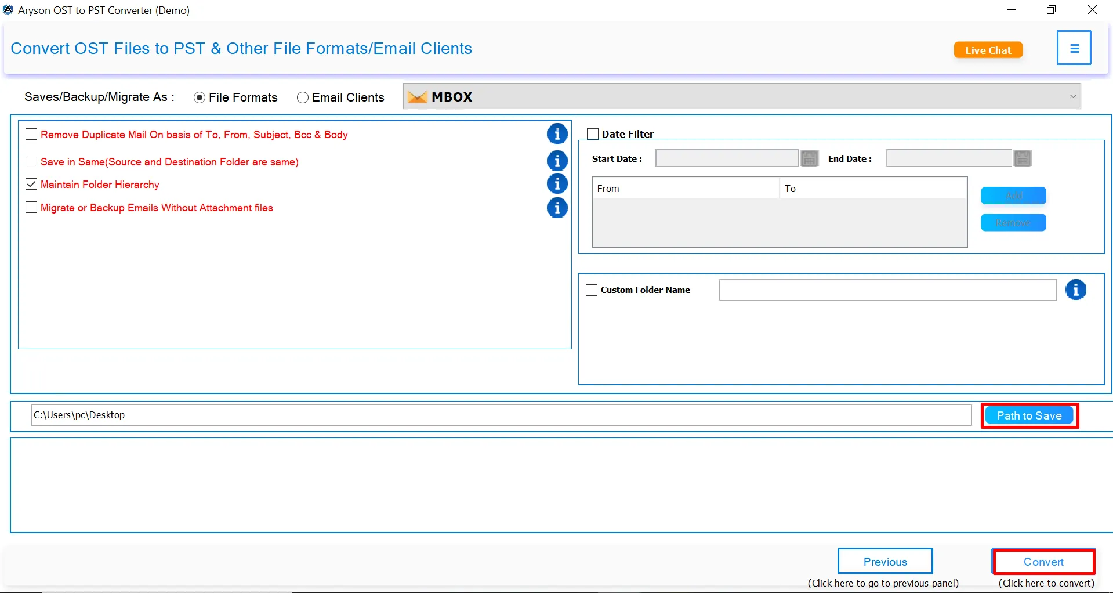Enable Remove Duplicate Mail checkbox
Screen dimensions: 1113x593
31,134
